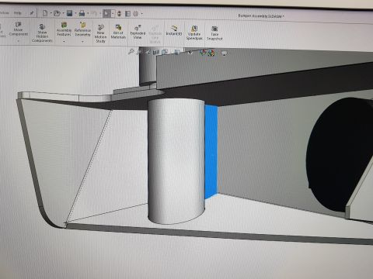This screenshot has width=373, height=279.
Task: Expand the New document dropdown arrow
Action: pos(51,13)
